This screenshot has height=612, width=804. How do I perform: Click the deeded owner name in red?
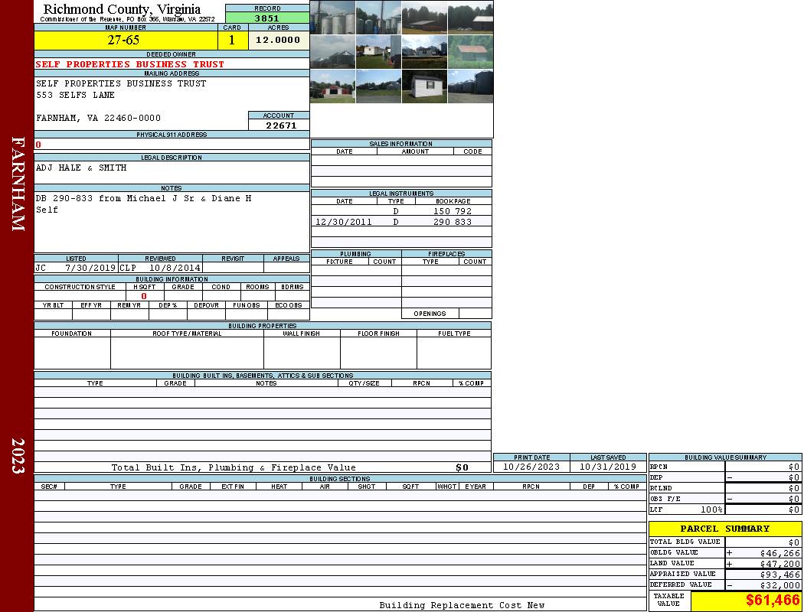tap(129, 64)
